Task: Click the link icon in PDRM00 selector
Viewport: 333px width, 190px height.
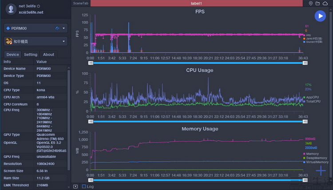Action: coord(57,28)
